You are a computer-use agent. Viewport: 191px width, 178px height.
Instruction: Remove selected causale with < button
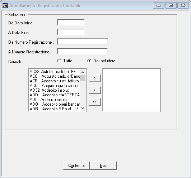[x=95, y=90]
